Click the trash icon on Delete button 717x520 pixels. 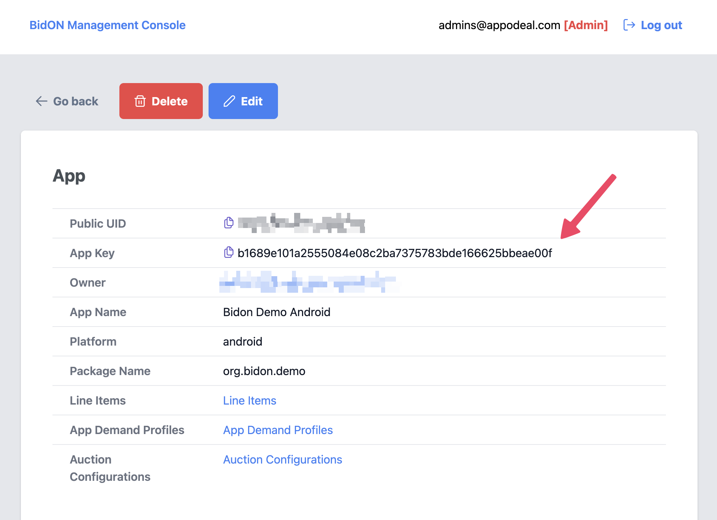[140, 101]
